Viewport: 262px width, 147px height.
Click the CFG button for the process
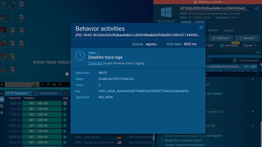pyautogui.click(x=247, y=67)
